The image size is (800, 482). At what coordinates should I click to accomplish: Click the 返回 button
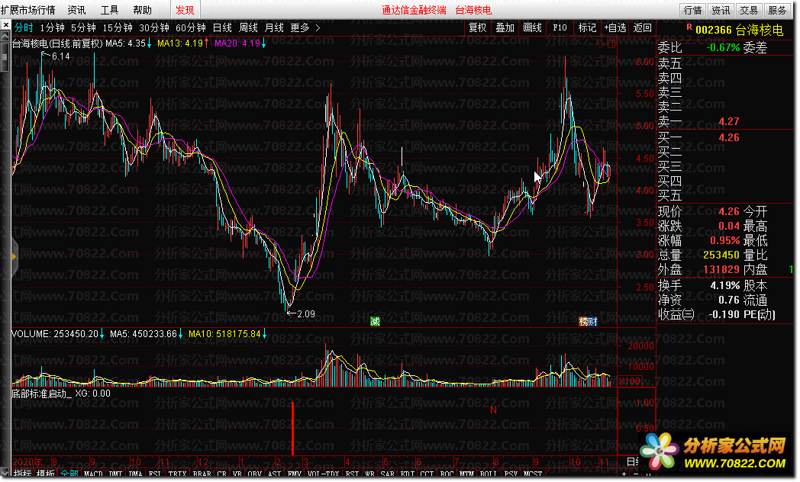coord(642,27)
